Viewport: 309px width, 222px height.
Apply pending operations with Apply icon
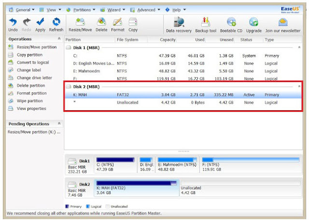pos(40,22)
